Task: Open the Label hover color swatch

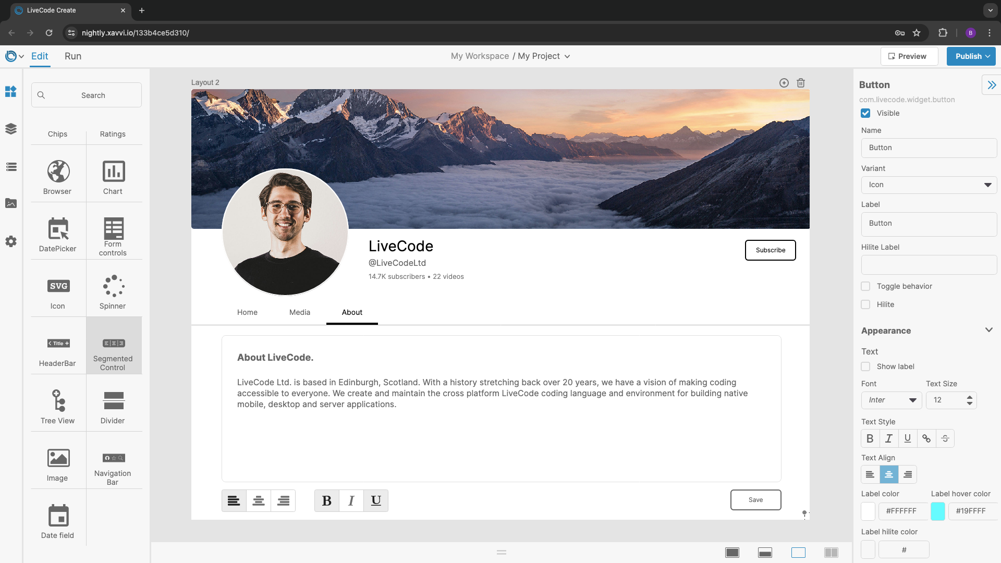Action: pyautogui.click(x=937, y=511)
